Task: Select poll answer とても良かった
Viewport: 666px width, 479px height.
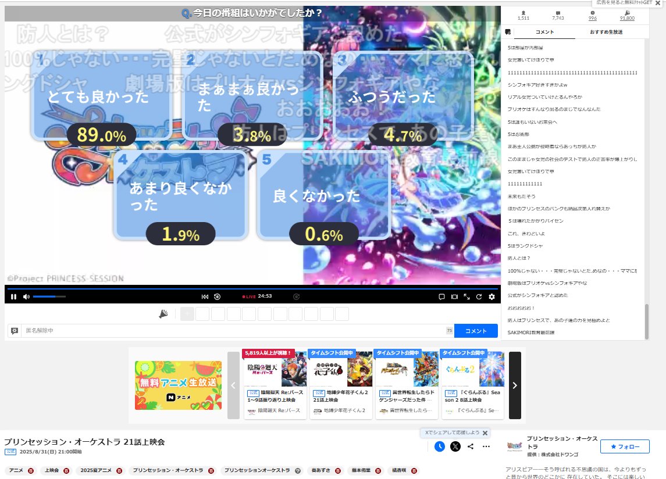Action: (101, 96)
